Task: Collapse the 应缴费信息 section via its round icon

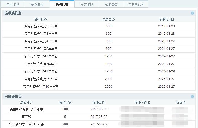Action: 192,13
